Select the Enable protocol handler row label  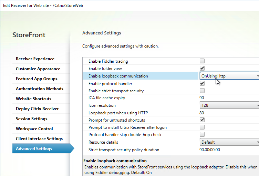coord(110,84)
